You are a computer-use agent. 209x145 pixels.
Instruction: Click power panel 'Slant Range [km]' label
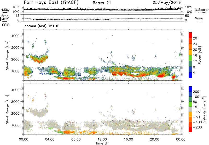point(7,55)
